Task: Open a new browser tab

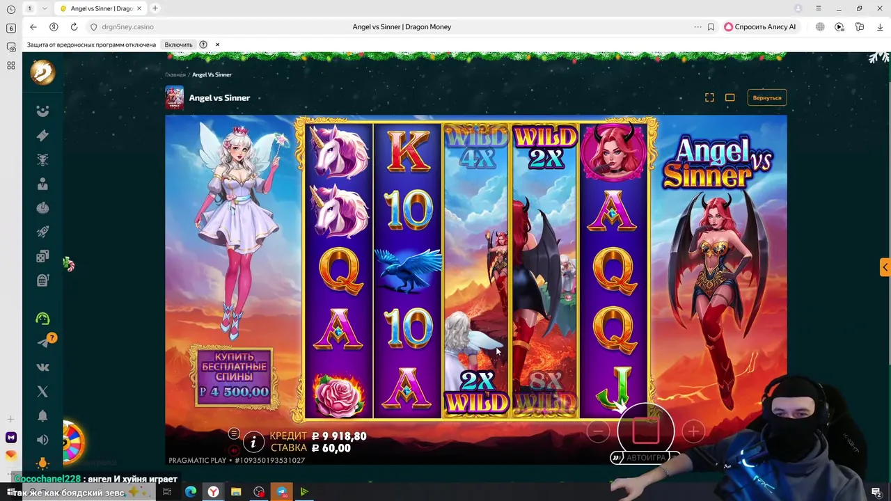Action: [155, 8]
